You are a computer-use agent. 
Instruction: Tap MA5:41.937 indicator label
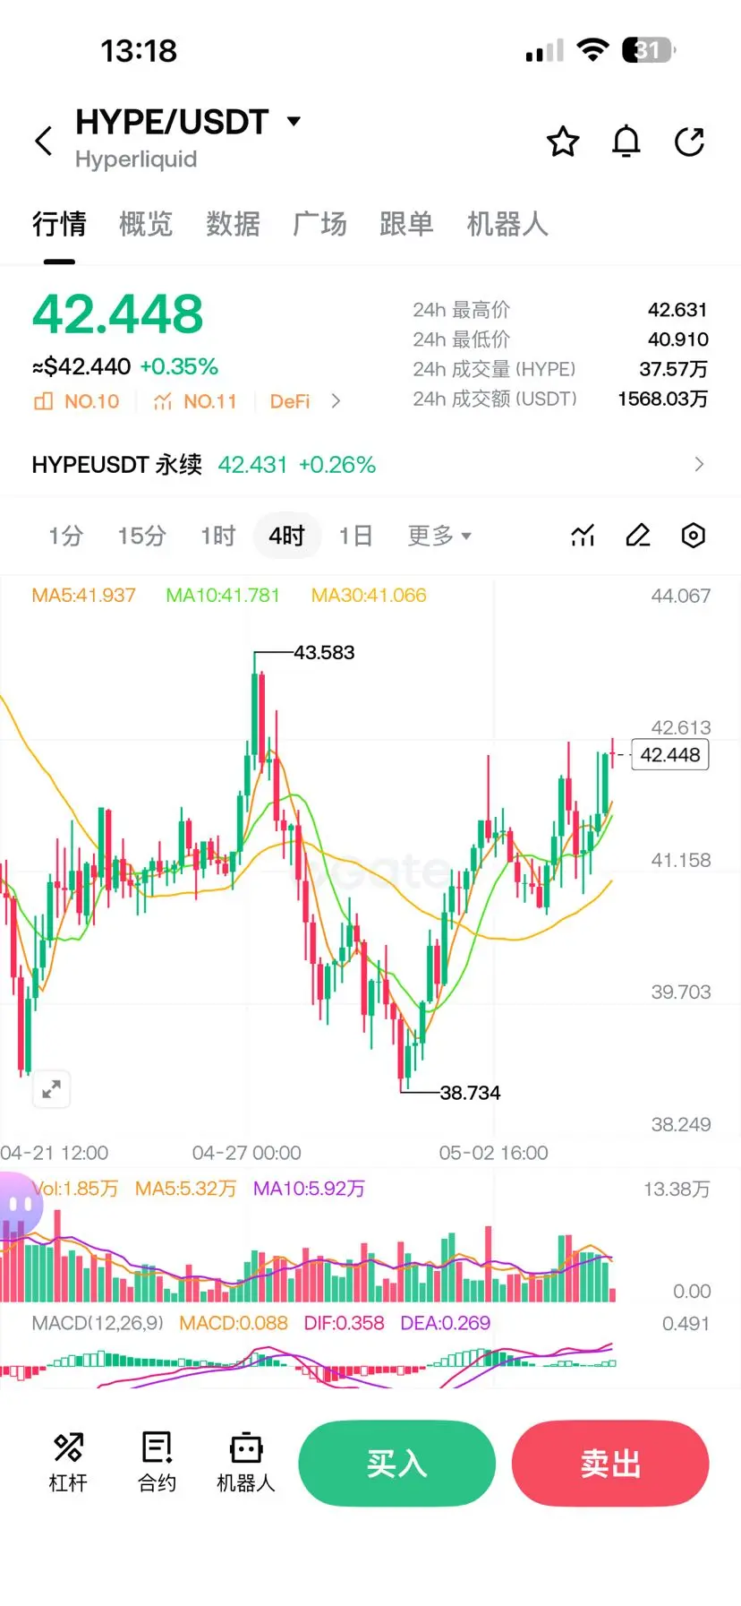pyautogui.click(x=83, y=595)
